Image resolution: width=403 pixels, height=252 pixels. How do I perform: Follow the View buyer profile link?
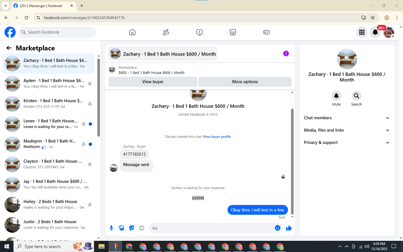pyautogui.click(x=217, y=137)
